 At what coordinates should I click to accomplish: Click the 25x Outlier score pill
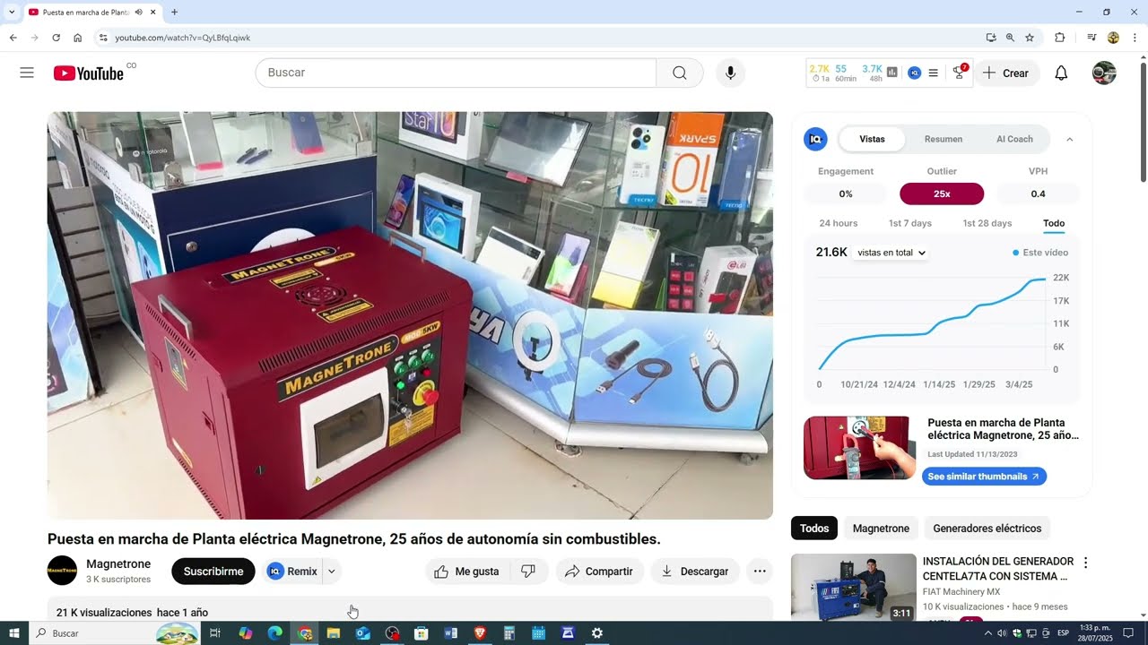942,193
